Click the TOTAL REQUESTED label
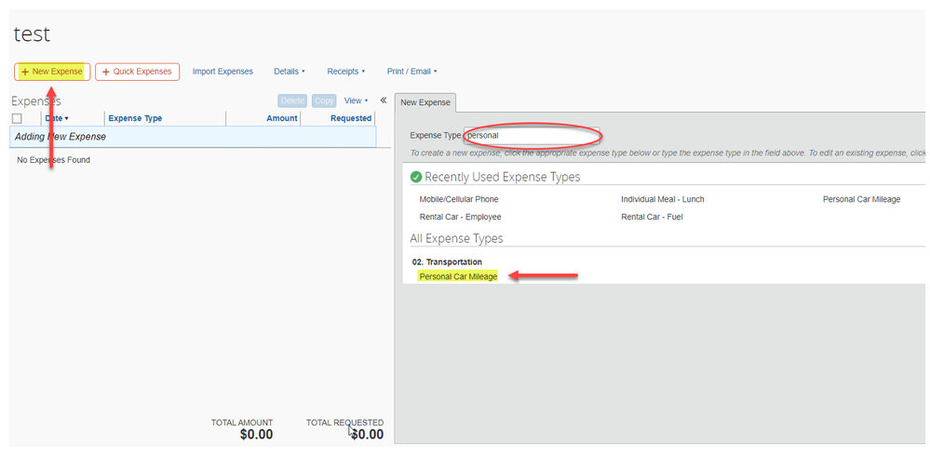Viewport: 930px width, 455px height. point(344,422)
